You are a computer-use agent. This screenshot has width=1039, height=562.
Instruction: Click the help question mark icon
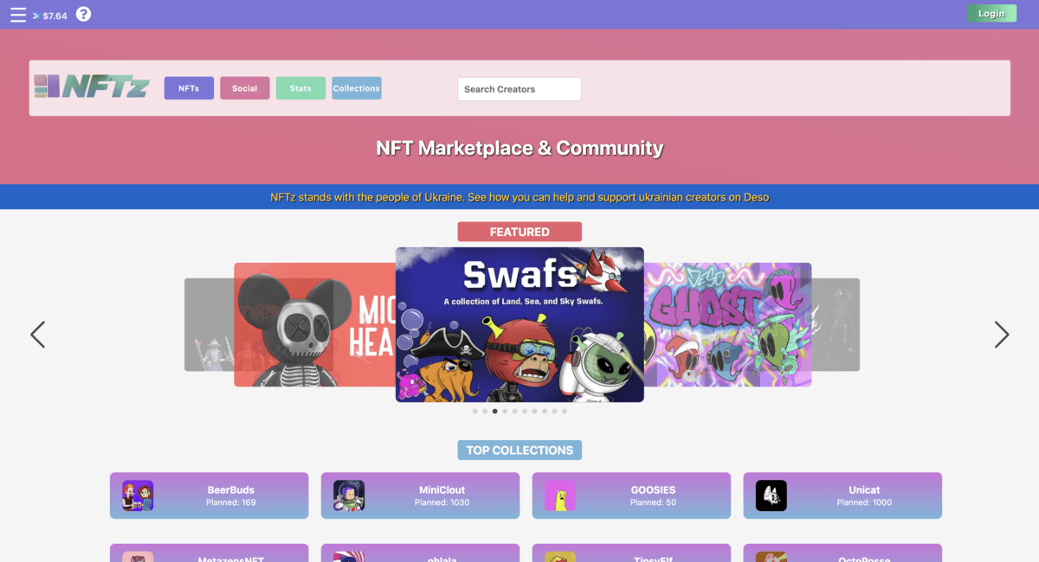click(83, 13)
